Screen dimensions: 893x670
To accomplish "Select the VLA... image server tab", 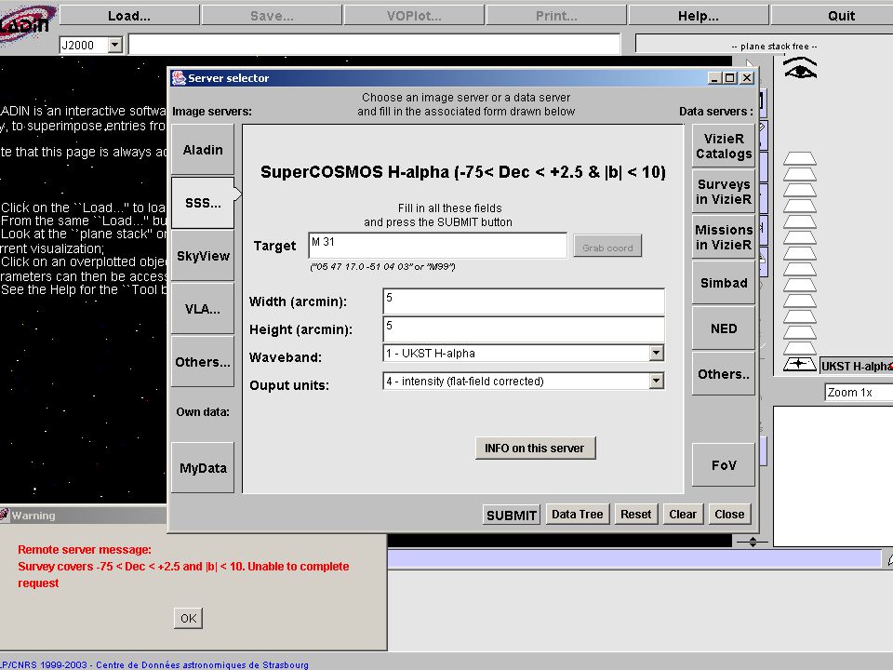I will 203,309.
